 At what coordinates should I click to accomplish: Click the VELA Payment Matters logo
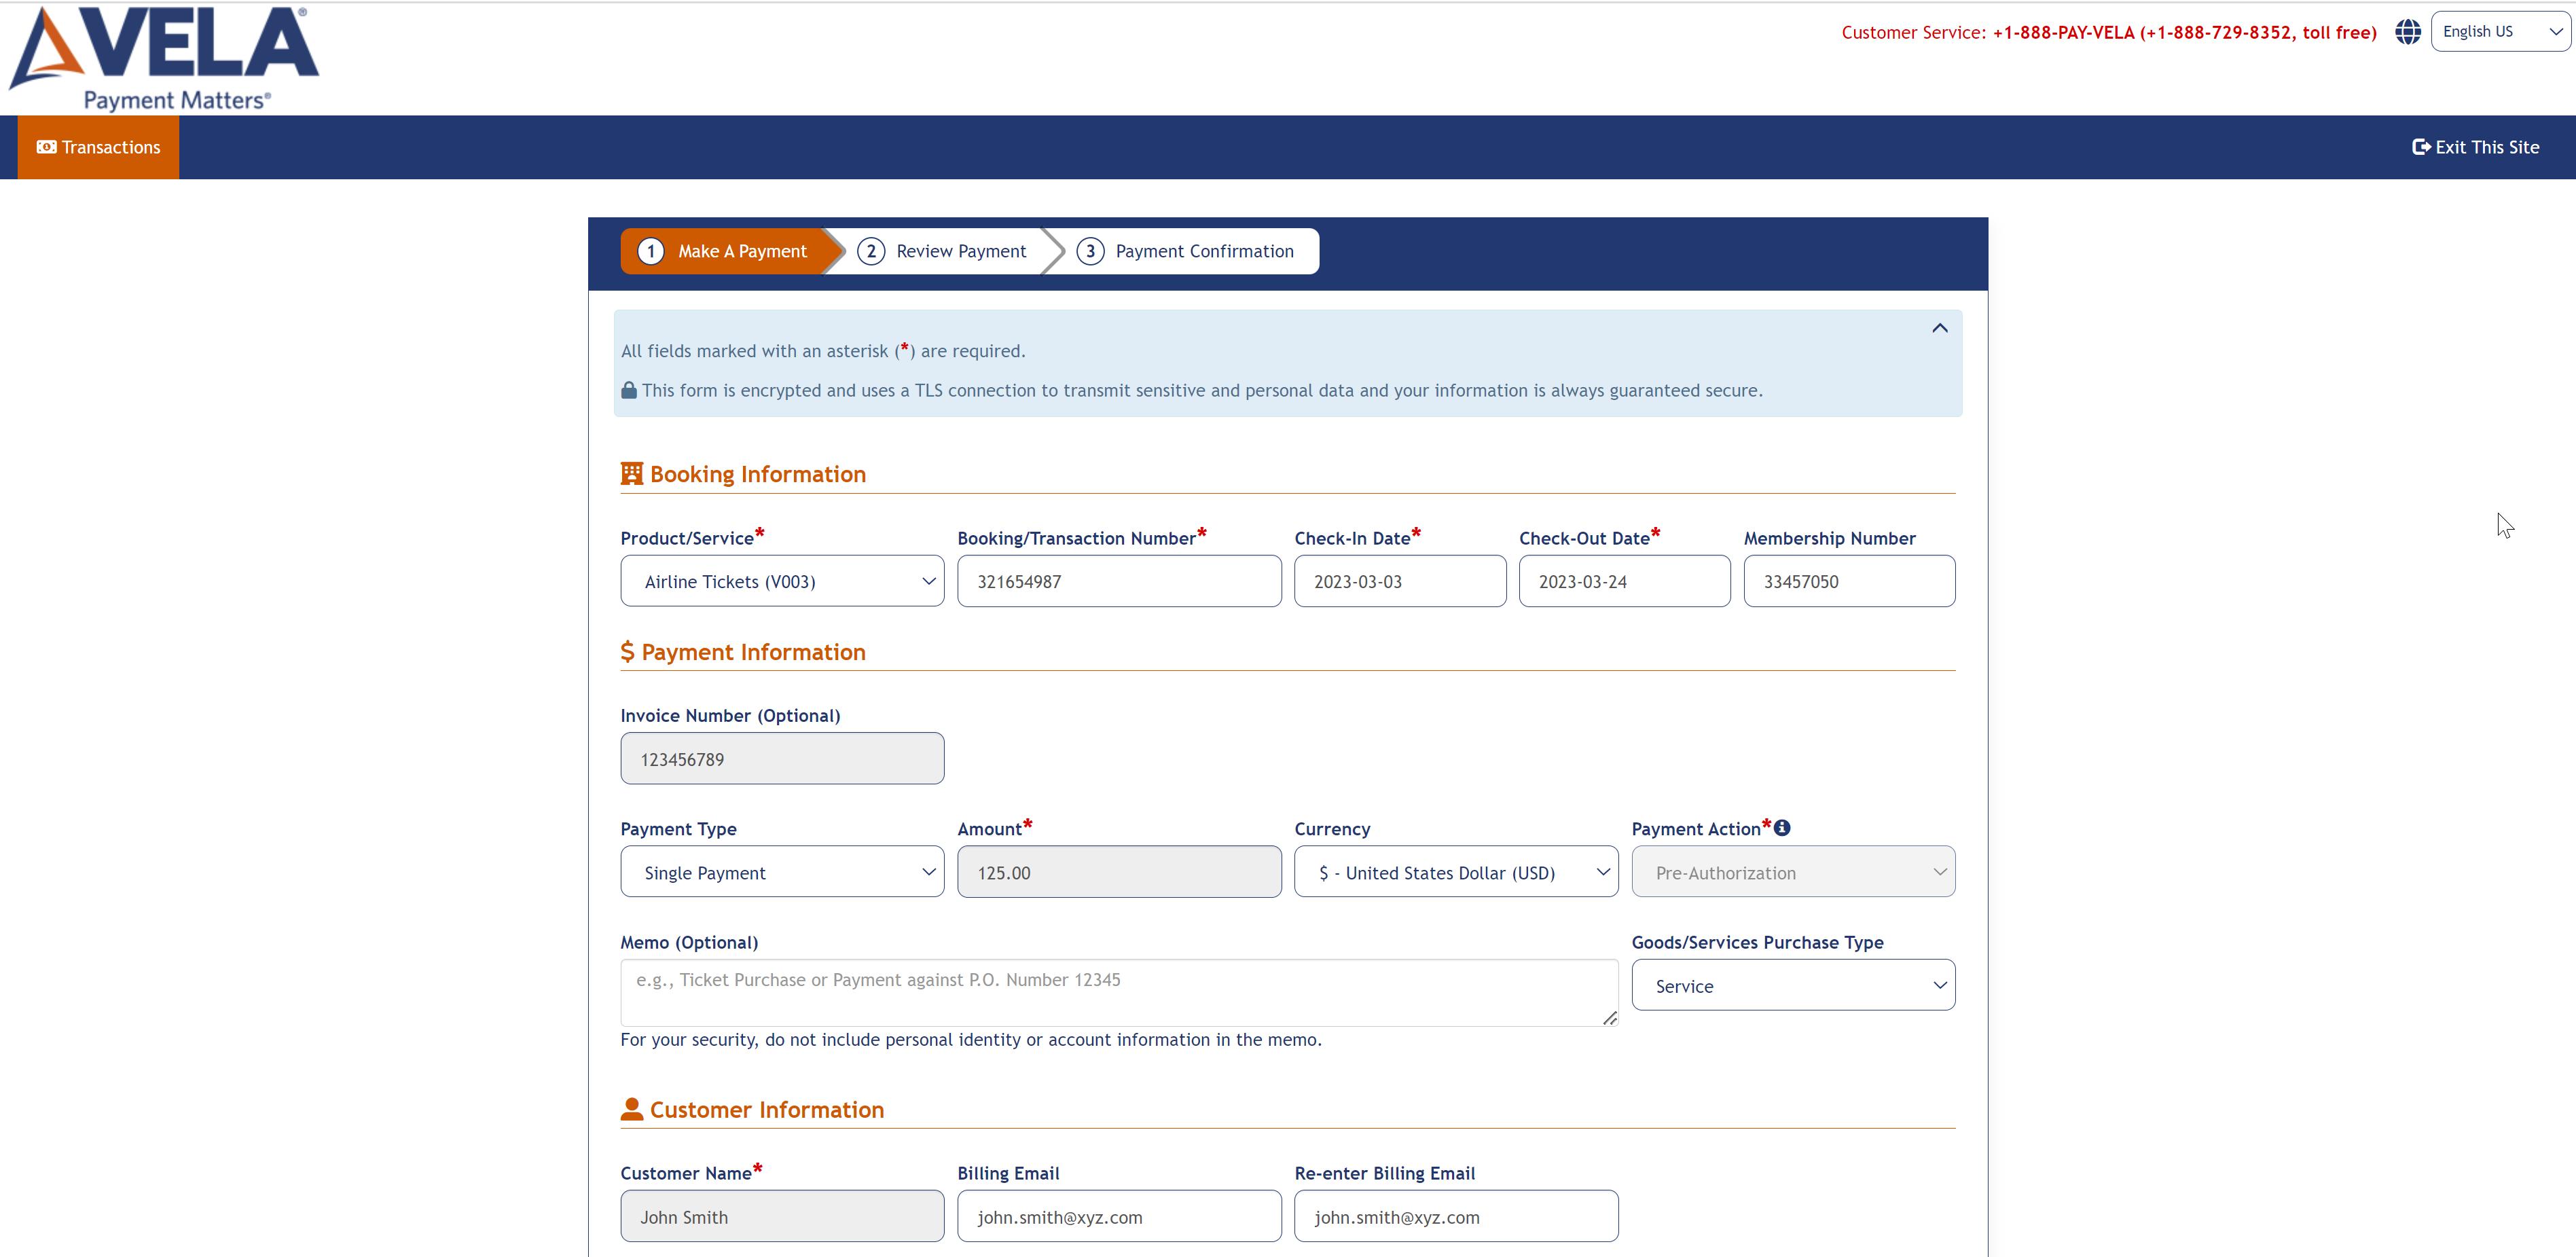pyautogui.click(x=160, y=57)
